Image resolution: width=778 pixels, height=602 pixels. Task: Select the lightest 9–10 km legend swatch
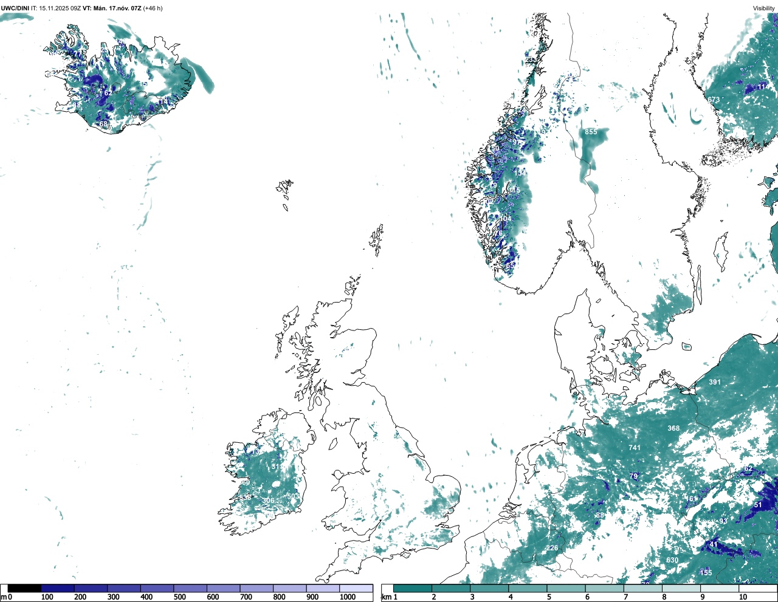click(719, 589)
